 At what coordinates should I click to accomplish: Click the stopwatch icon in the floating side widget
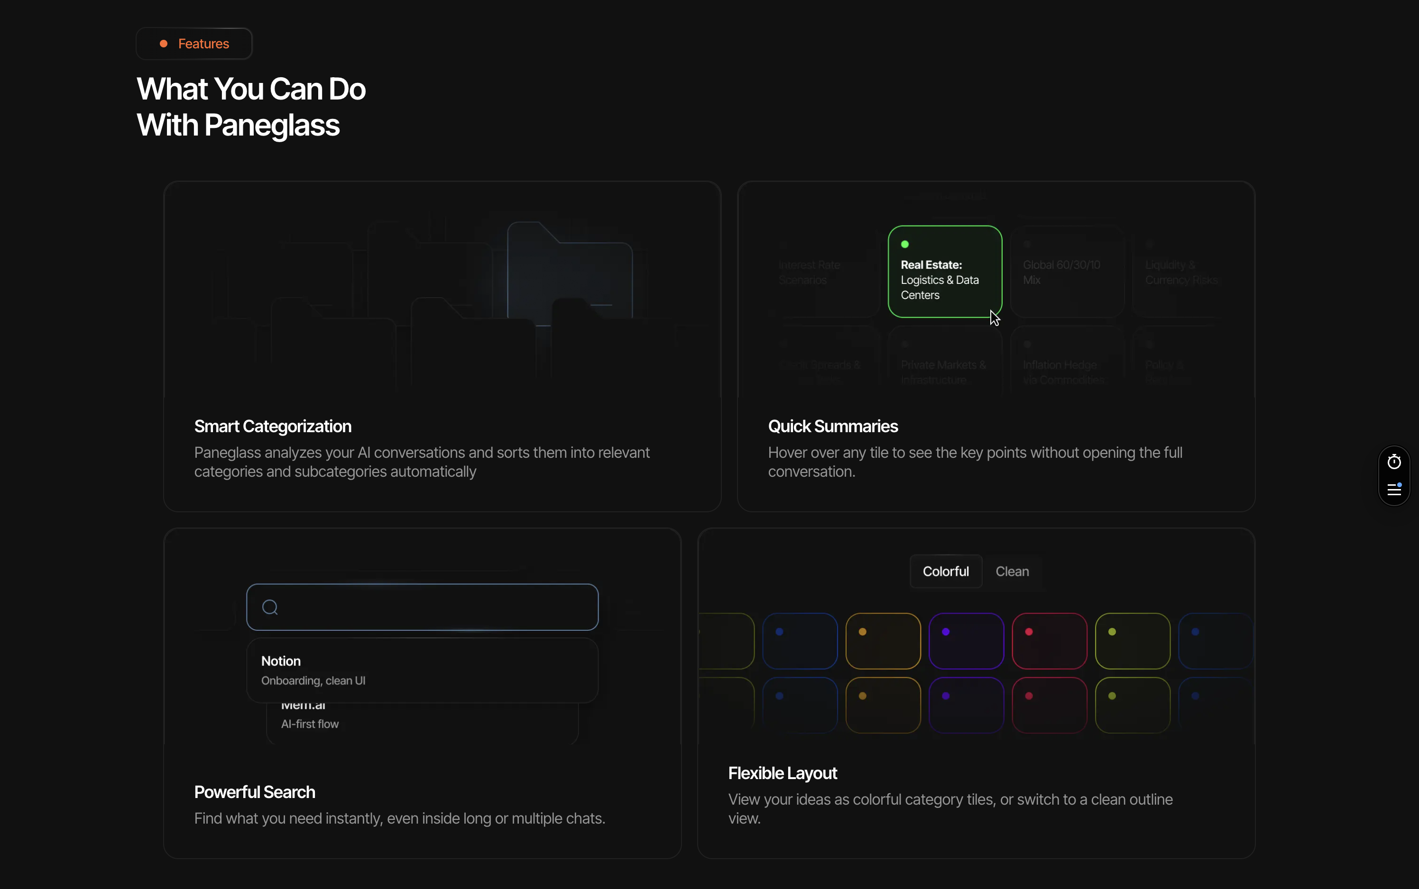point(1394,461)
